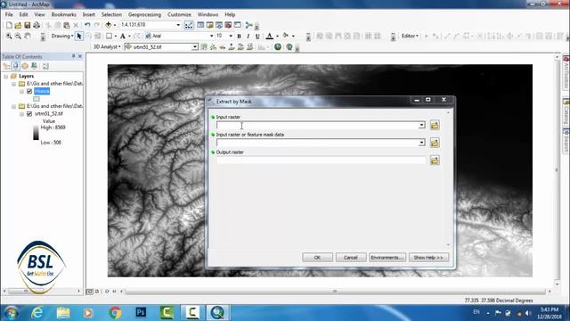Open the Search window icon
The image size is (570, 321).
point(219,25)
